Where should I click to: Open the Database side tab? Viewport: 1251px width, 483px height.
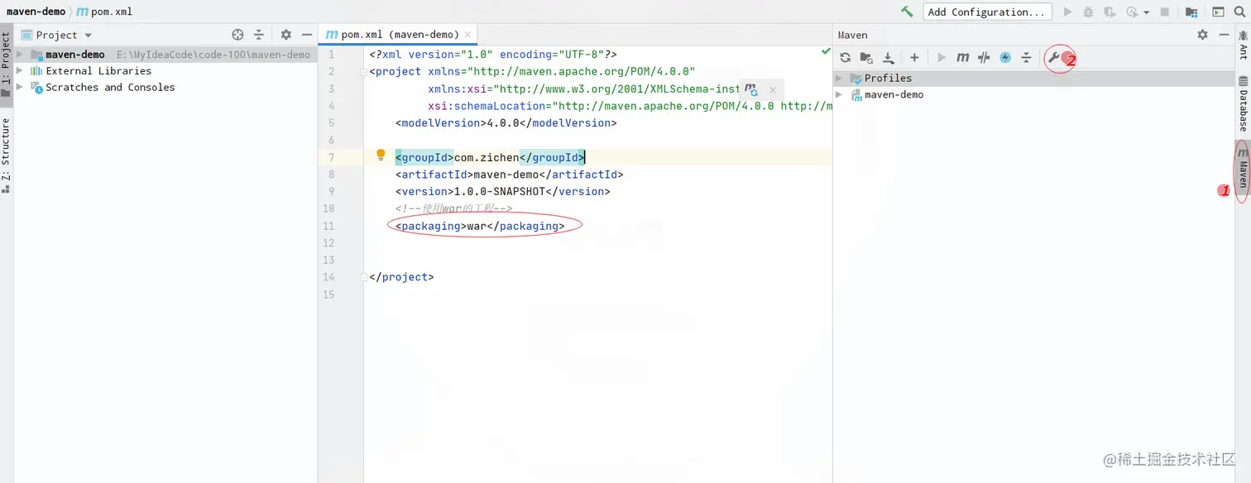click(1243, 103)
